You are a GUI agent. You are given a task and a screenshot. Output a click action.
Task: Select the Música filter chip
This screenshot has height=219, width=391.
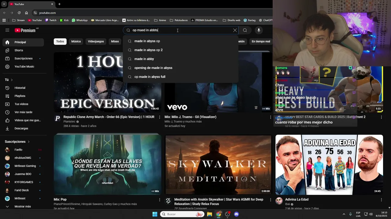click(76, 41)
